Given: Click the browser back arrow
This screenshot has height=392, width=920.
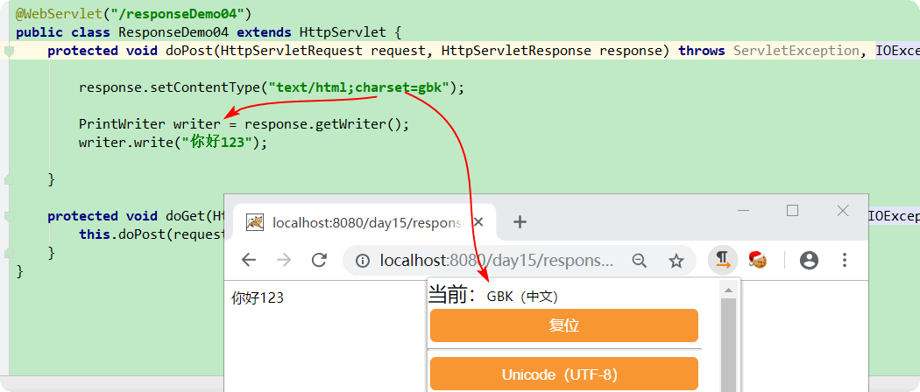Looking at the screenshot, I should point(249,260).
